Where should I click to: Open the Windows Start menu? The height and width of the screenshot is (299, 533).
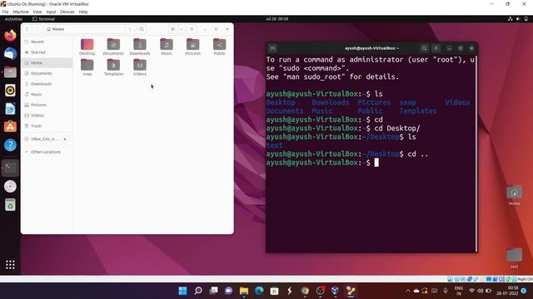click(x=182, y=291)
